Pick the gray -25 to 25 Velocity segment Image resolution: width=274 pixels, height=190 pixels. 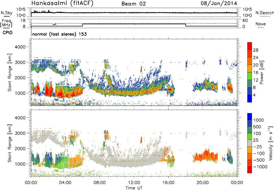coord(250,143)
